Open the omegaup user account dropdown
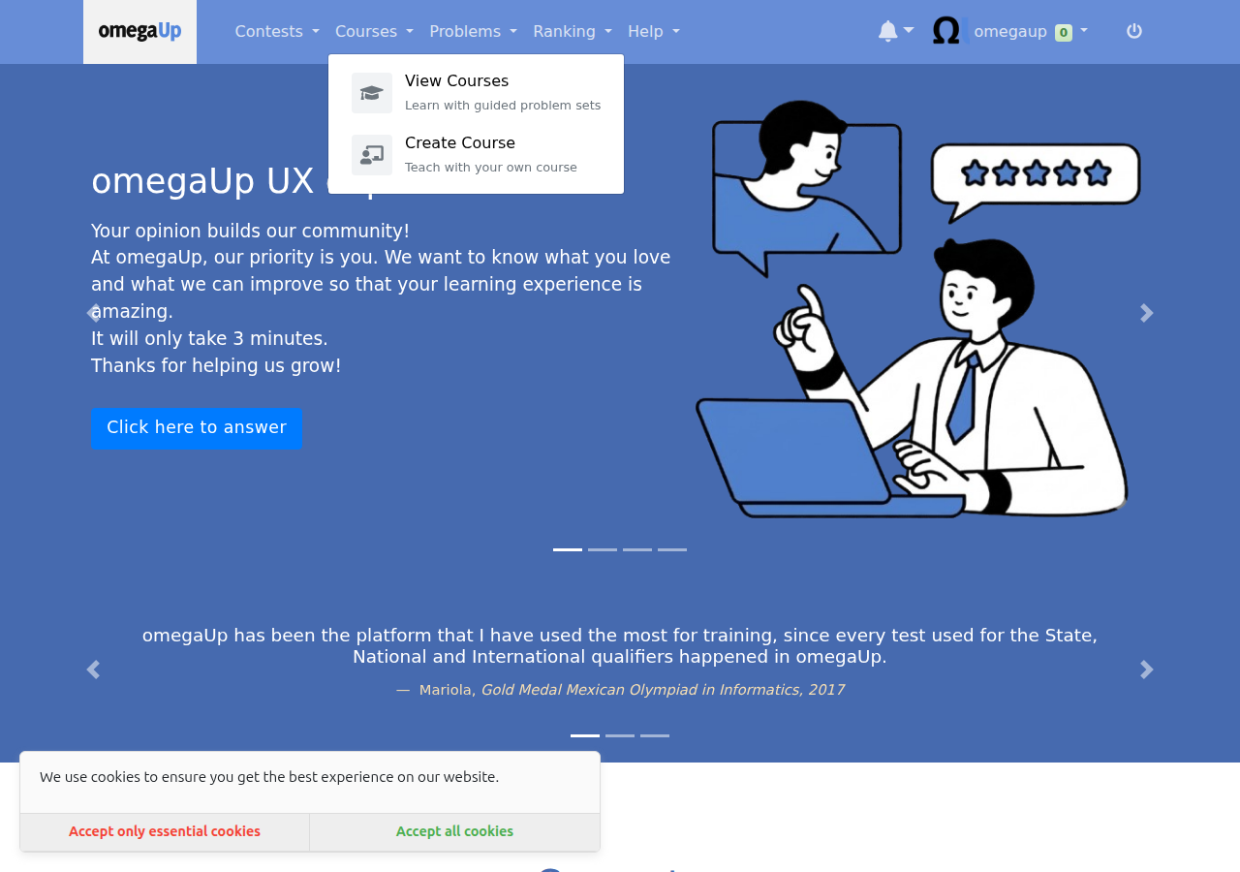The image size is (1240, 872). [x=1010, y=31]
